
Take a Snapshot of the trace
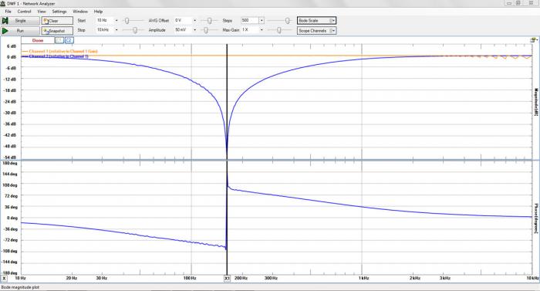pos(57,31)
